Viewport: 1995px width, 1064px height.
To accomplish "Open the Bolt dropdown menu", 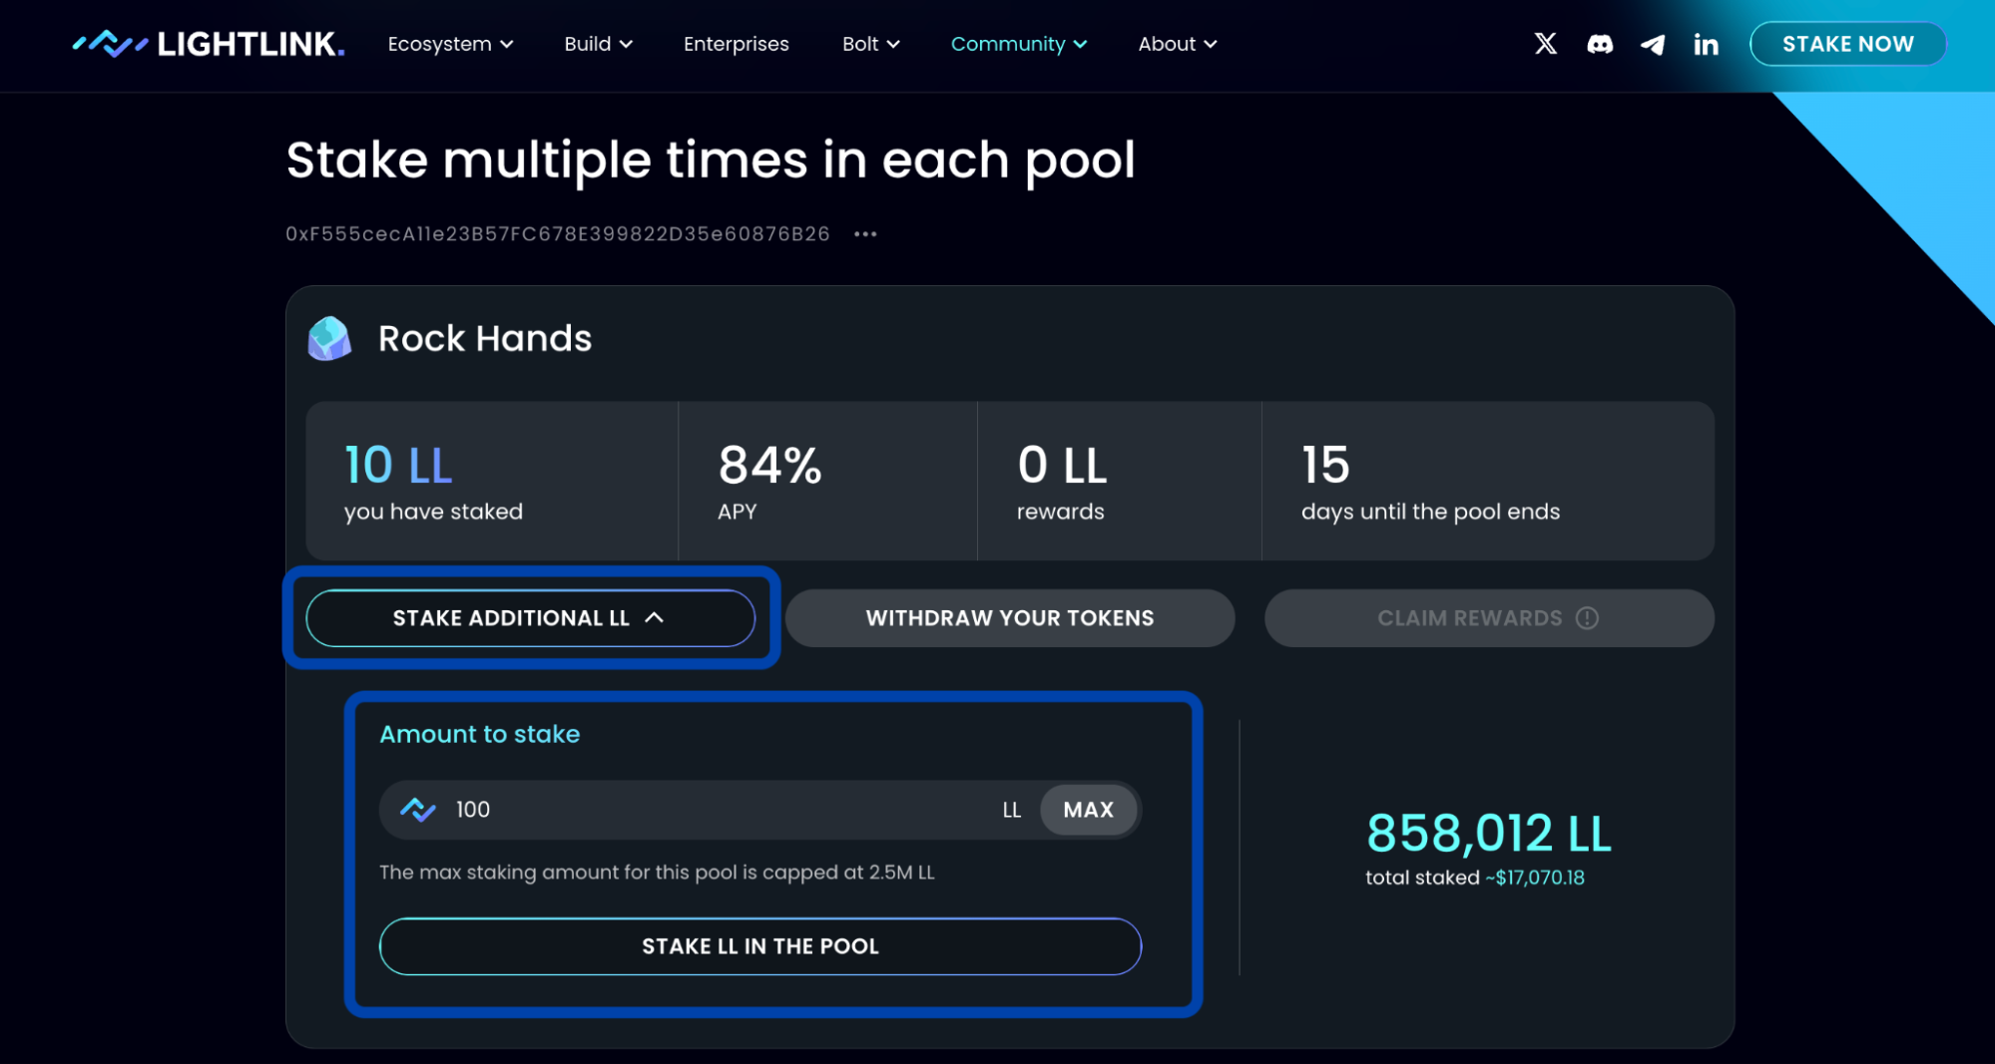I will coord(870,44).
